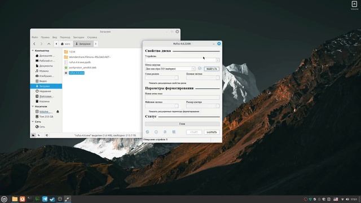Viewport: 361px width, 203px height.
Task: Click right path-scroll arrow in file manager
Action: point(96,44)
